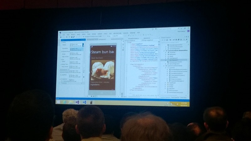Open the Debug configuration dropdown in toolbar
The width and height of the screenshot is (251, 141).
click(x=109, y=36)
